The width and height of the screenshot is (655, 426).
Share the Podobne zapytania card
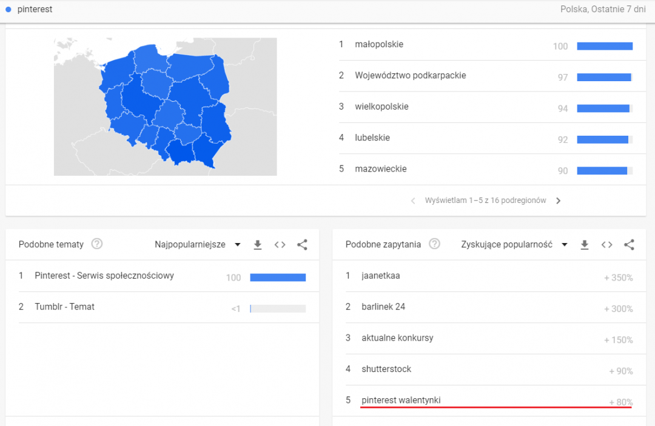tap(629, 245)
